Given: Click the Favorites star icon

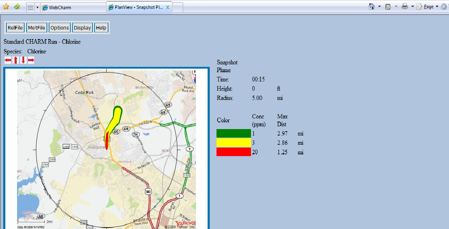Looking at the screenshot, I should click(6, 7).
